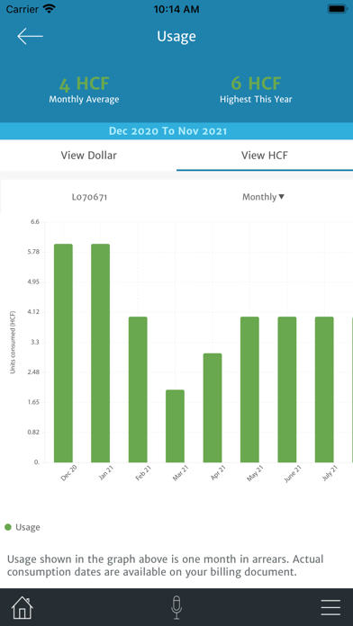
Task: Tap the microphone voice icon
Action: [176, 608]
